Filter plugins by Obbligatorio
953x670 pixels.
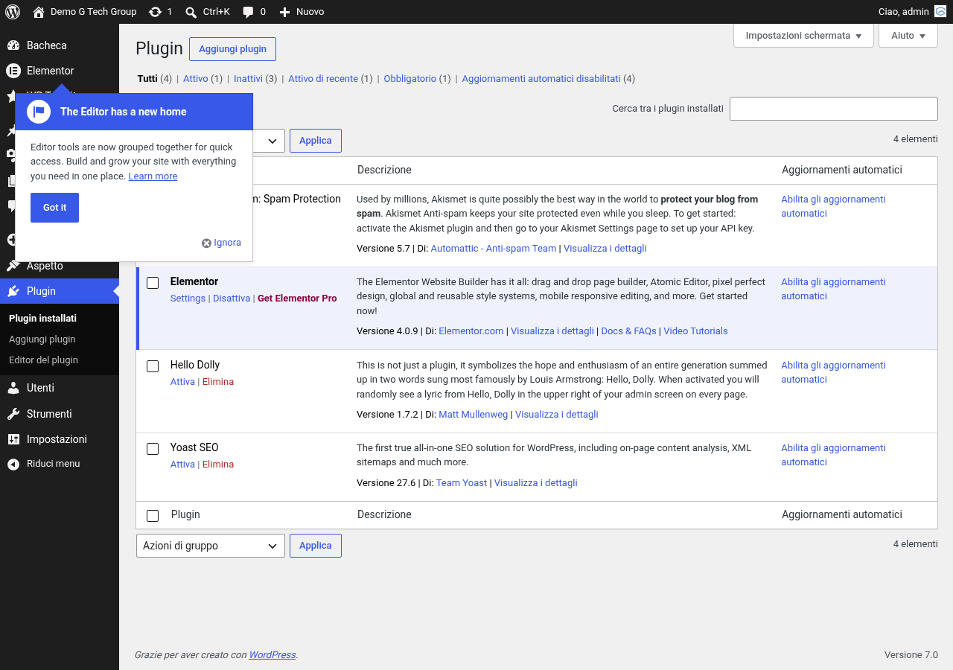coord(410,78)
